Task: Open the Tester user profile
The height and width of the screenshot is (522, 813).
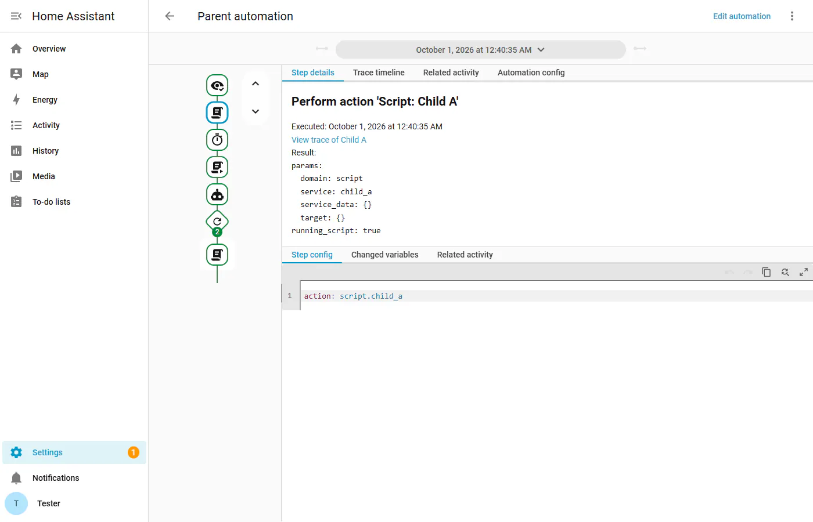Action: click(x=74, y=503)
